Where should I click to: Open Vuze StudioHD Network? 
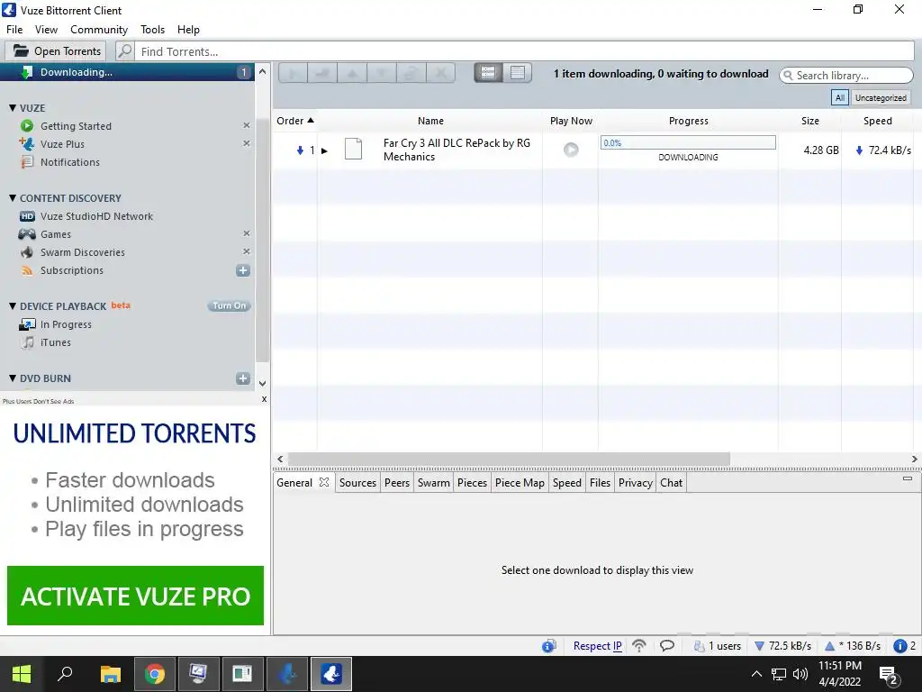[x=96, y=216]
